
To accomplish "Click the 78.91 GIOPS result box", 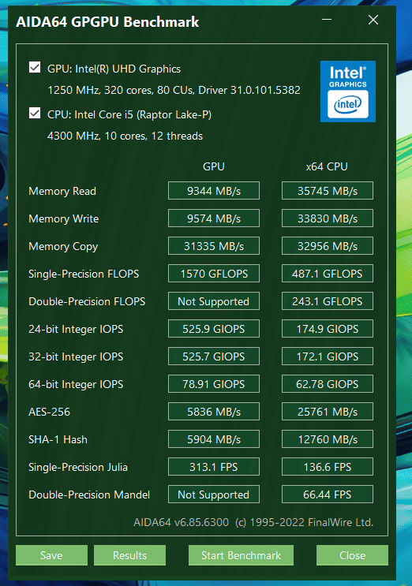I will tap(214, 384).
